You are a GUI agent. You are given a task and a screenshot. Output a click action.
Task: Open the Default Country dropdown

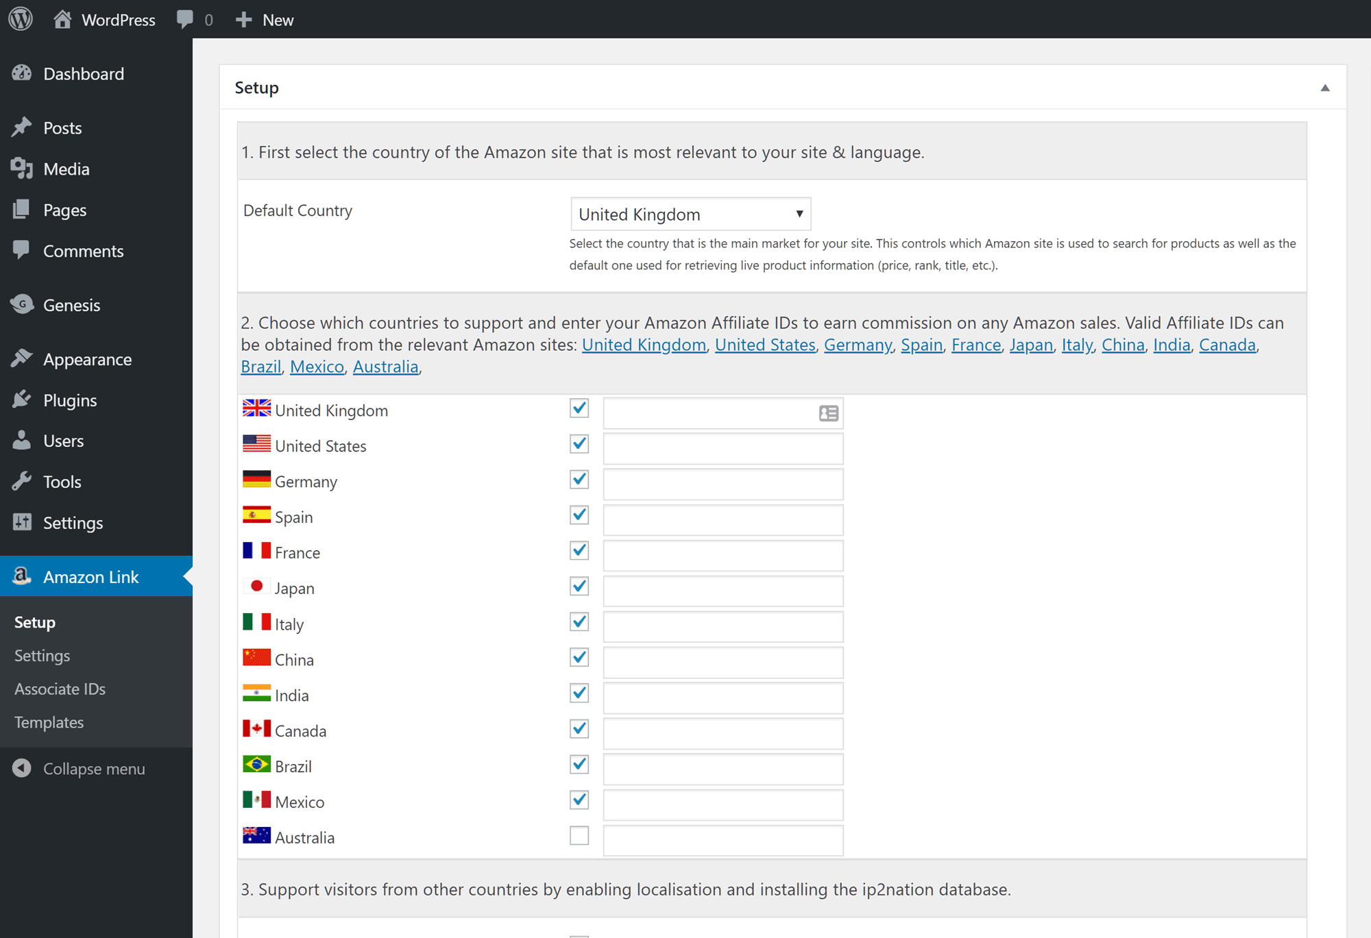(691, 214)
